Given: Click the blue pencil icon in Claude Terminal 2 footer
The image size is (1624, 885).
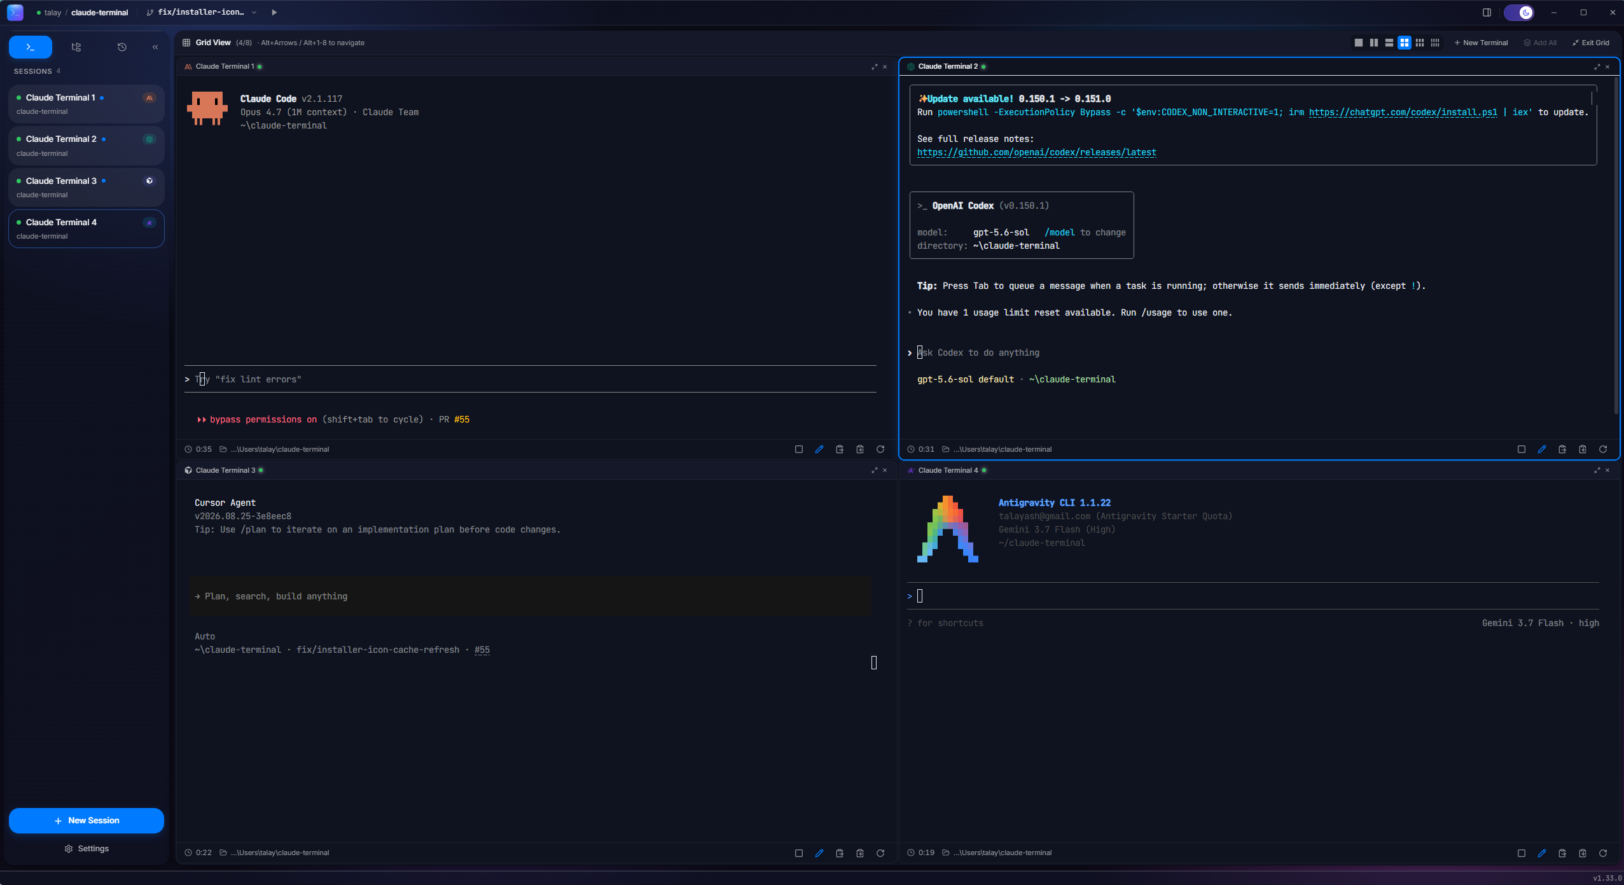Looking at the screenshot, I should [1542, 449].
